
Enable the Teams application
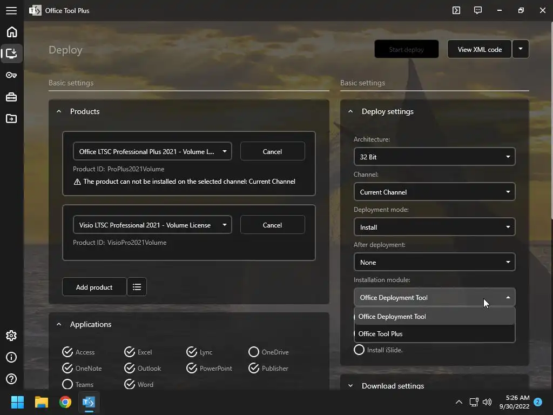click(x=78, y=384)
